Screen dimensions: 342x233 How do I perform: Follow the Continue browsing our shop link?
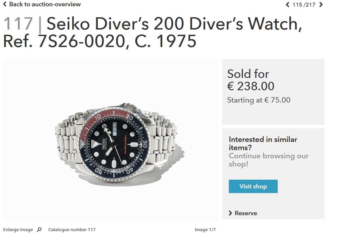point(269,160)
